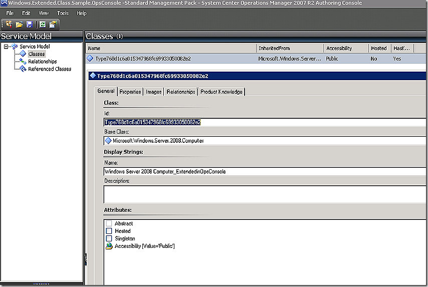Click the 'Yes' cell in the class row

pos(397,59)
